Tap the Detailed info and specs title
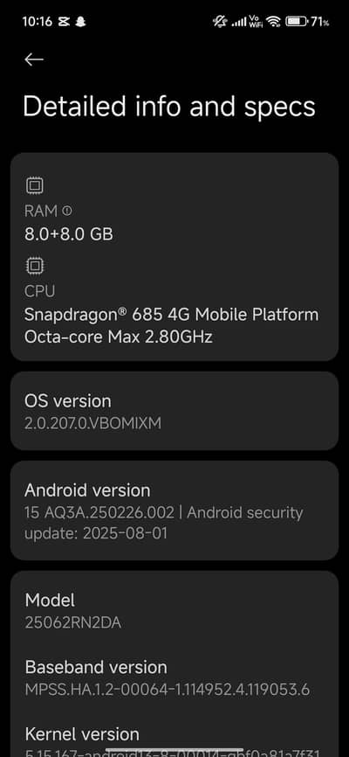Viewport: 349px width, 757px height. (x=169, y=108)
